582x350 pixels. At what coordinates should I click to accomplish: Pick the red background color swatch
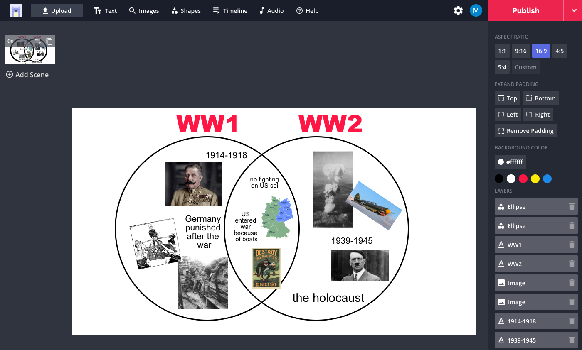coord(523,179)
